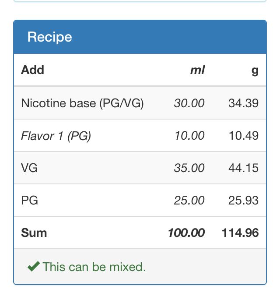Click the green checkmark icon
Viewport: 280px width, 289px height.
pos(34,266)
